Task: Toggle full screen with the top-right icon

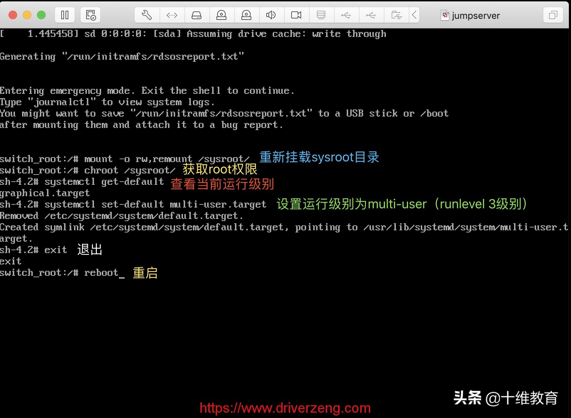Action: [553, 15]
